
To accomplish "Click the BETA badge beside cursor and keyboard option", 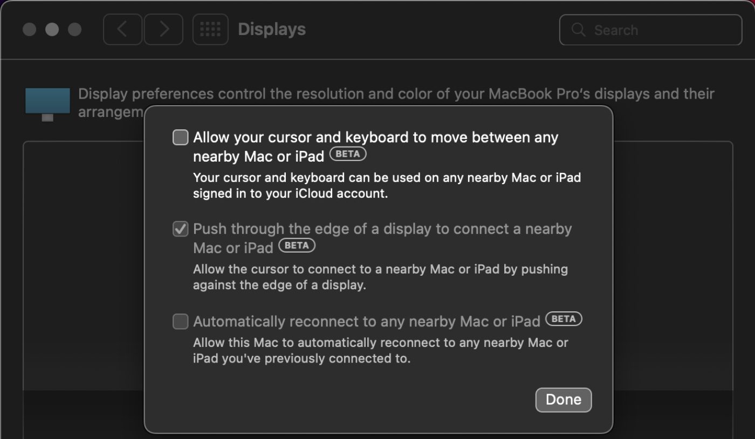I will point(348,154).
